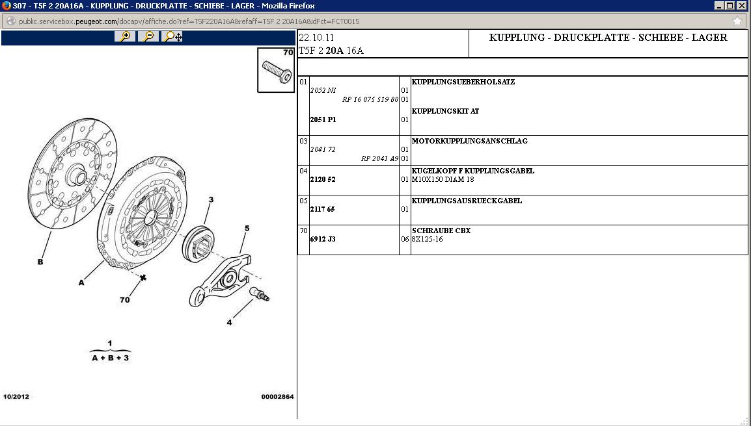Image resolution: width=751 pixels, height=426 pixels.
Task: Maximize the Firefox window
Action: click(730, 6)
